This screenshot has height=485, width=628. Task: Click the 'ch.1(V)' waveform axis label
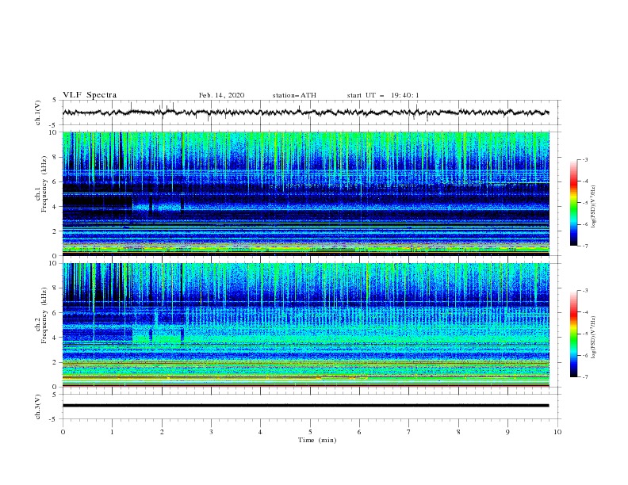click(x=38, y=113)
